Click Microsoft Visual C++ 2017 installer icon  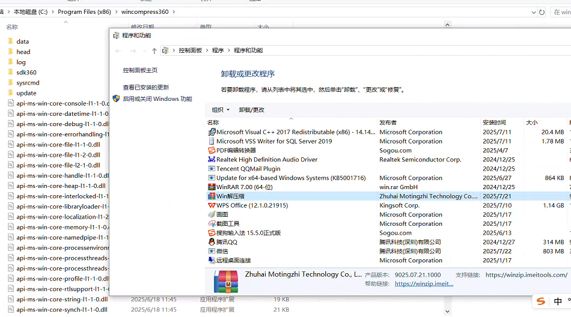212,132
